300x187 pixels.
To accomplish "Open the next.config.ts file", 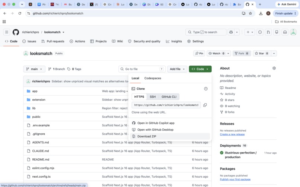I will (41, 177).
